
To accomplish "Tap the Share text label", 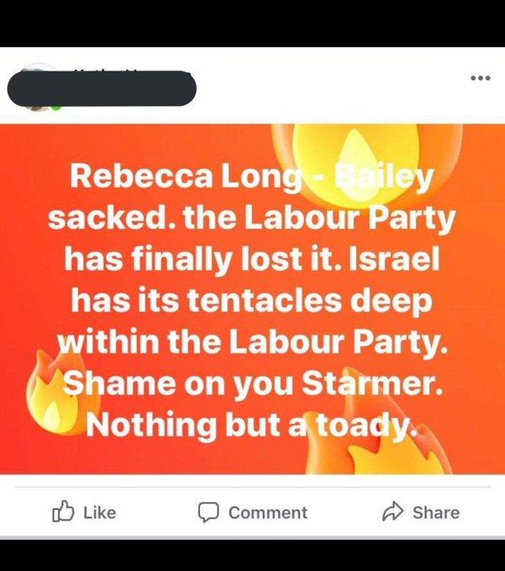I will click(435, 512).
